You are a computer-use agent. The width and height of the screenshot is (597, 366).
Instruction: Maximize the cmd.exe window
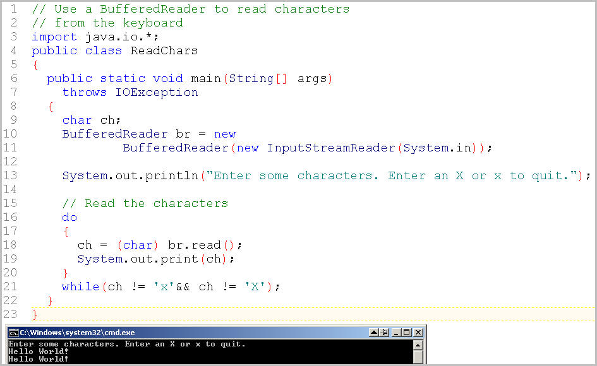407,333
